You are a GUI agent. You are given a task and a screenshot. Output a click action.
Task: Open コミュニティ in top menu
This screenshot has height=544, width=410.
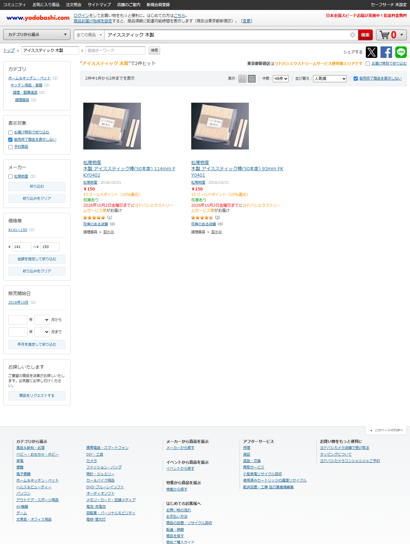point(14,5)
